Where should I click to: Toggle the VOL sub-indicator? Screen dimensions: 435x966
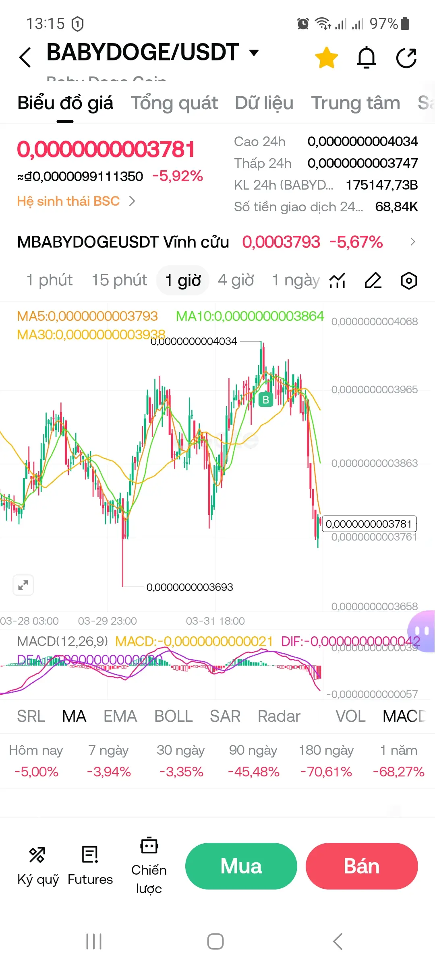[351, 716]
